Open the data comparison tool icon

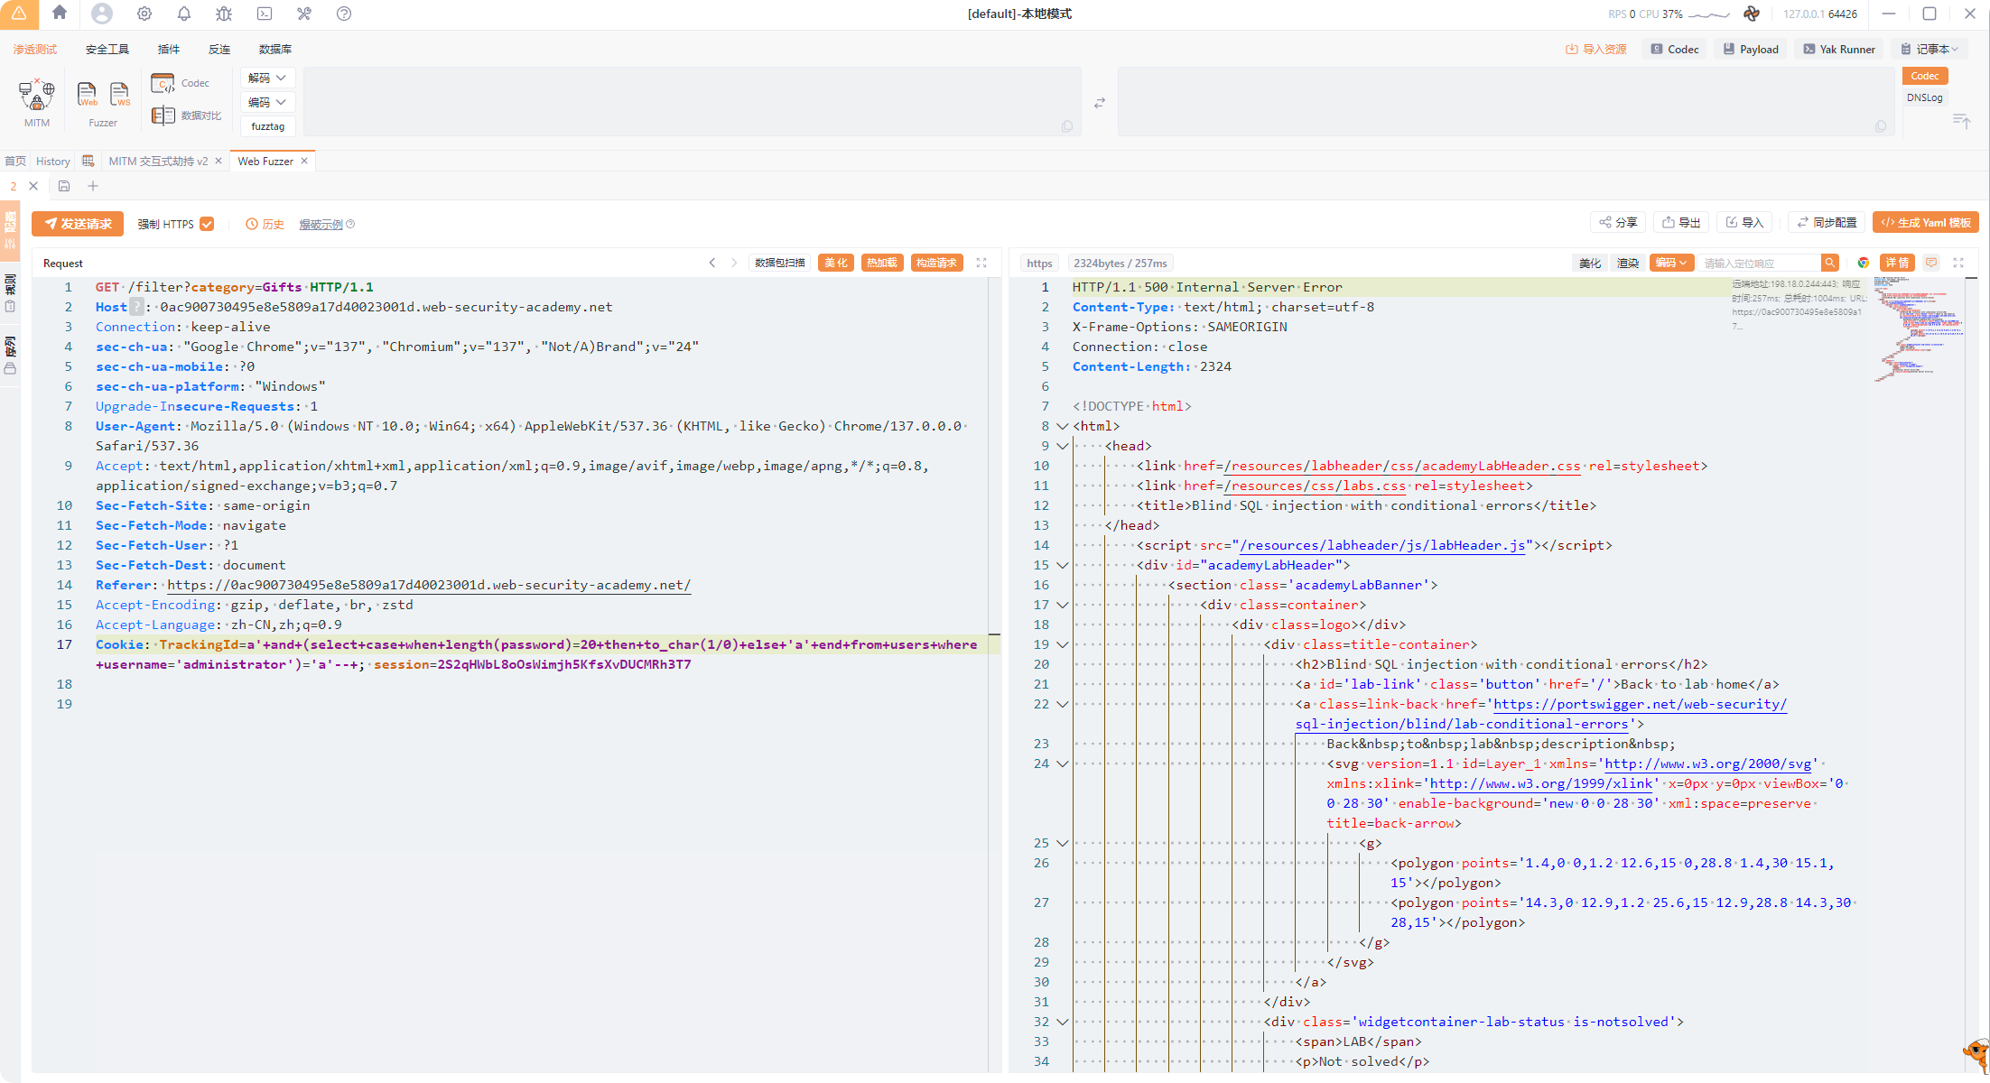click(x=163, y=116)
